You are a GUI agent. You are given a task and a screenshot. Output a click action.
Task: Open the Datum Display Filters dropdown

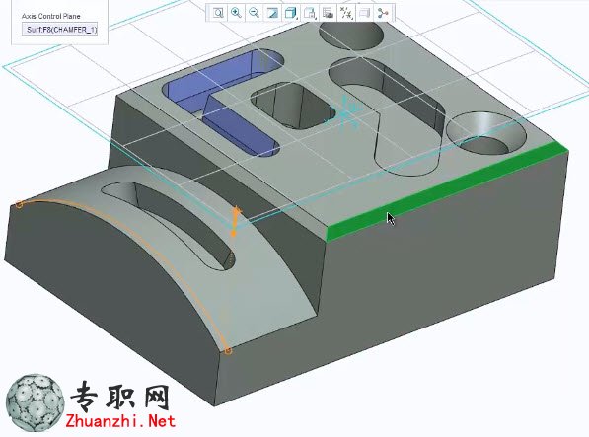pyautogui.click(x=346, y=13)
